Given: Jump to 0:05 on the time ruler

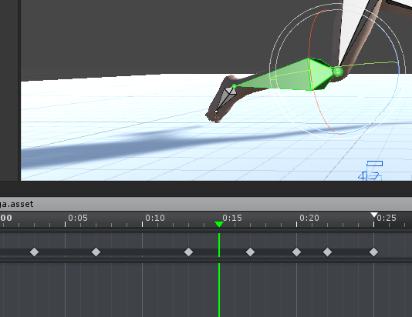Looking at the screenshot, I should pos(78,218).
